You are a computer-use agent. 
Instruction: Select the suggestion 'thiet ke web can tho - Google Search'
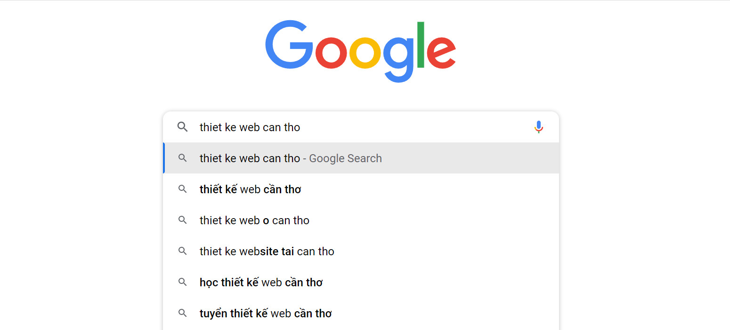pos(291,158)
